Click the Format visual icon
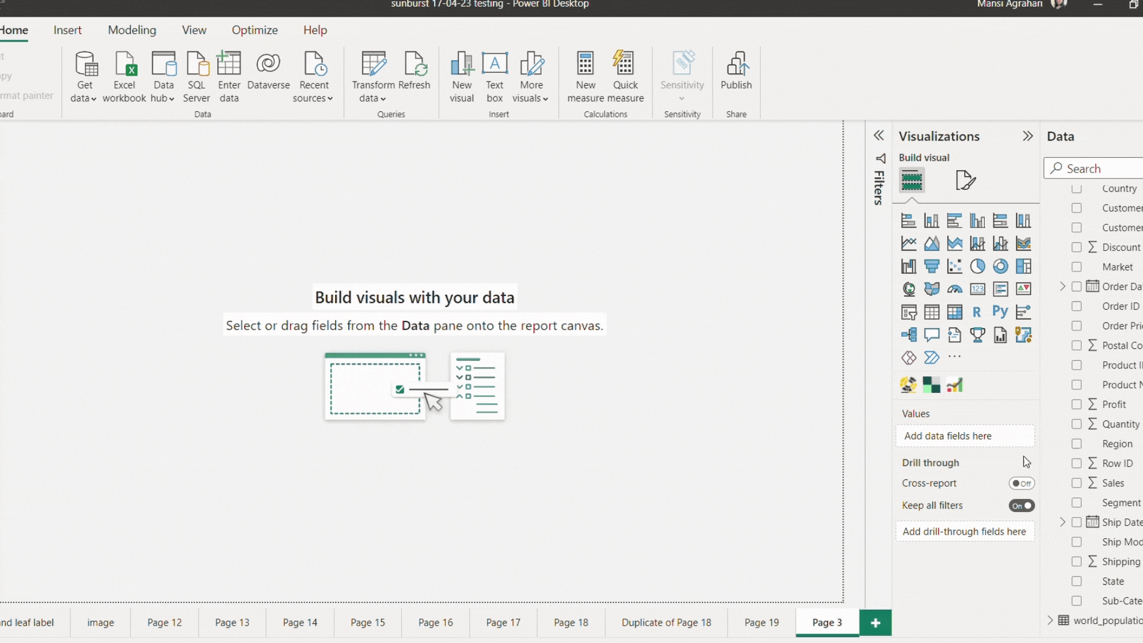This screenshot has width=1143, height=643. [965, 180]
